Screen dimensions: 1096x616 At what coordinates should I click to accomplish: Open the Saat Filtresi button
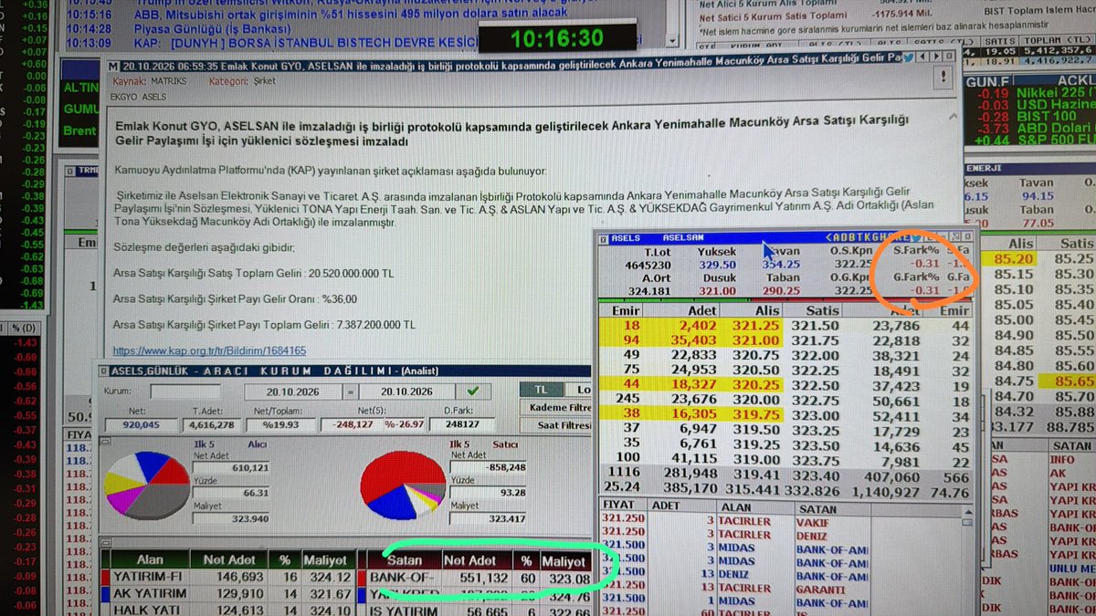pos(555,425)
